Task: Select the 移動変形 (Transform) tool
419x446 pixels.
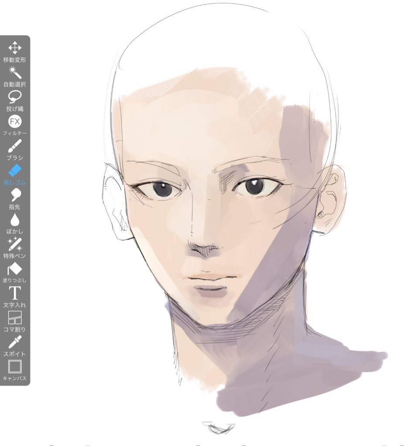Action: (x=15, y=52)
